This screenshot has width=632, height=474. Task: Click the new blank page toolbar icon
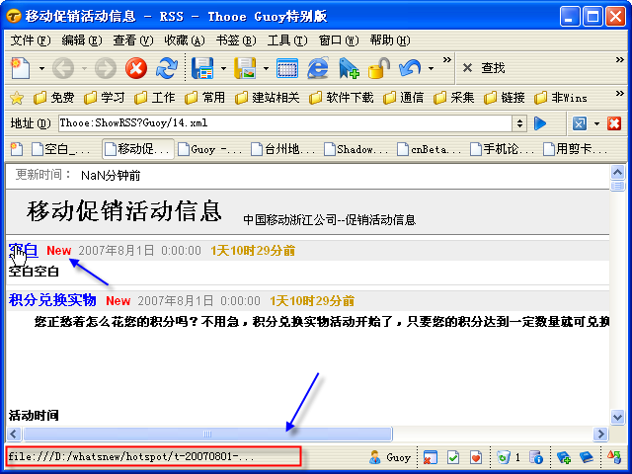(x=20, y=68)
